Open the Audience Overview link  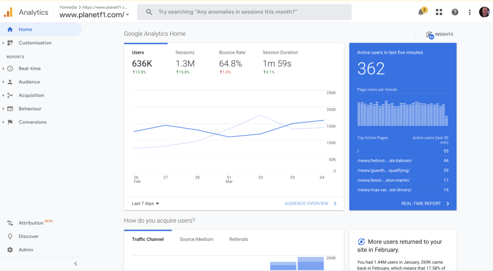tap(306, 204)
